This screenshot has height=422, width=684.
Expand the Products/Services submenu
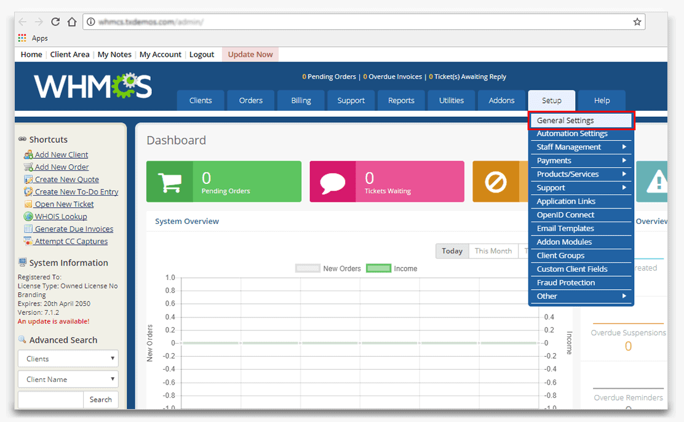581,174
